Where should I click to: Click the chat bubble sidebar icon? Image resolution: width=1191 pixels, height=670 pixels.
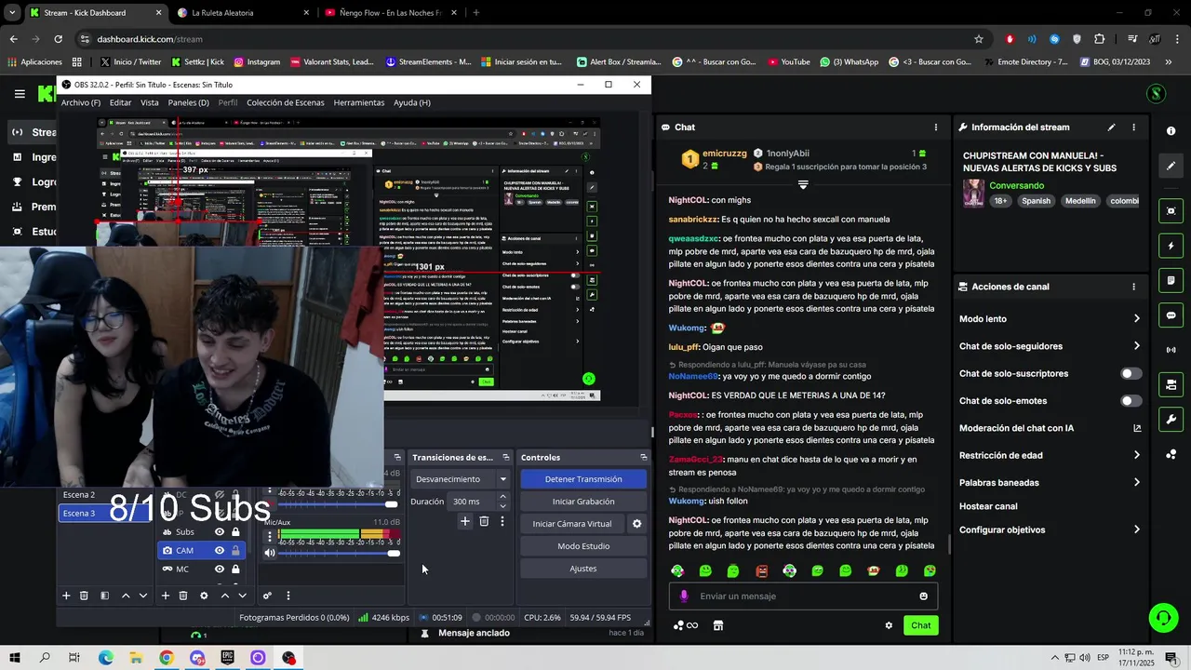pyautogui.click(x=1171, y=315)
